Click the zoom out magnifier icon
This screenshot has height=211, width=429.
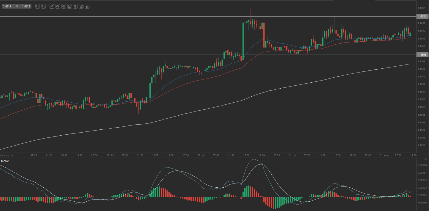(37, 6)
